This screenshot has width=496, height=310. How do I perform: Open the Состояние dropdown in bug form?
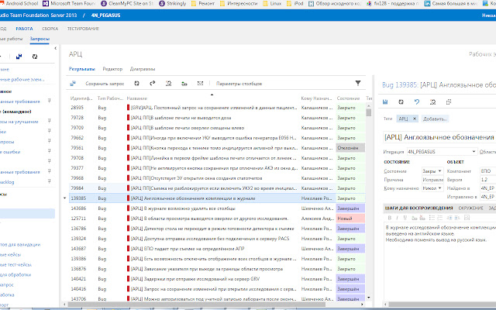439,171
